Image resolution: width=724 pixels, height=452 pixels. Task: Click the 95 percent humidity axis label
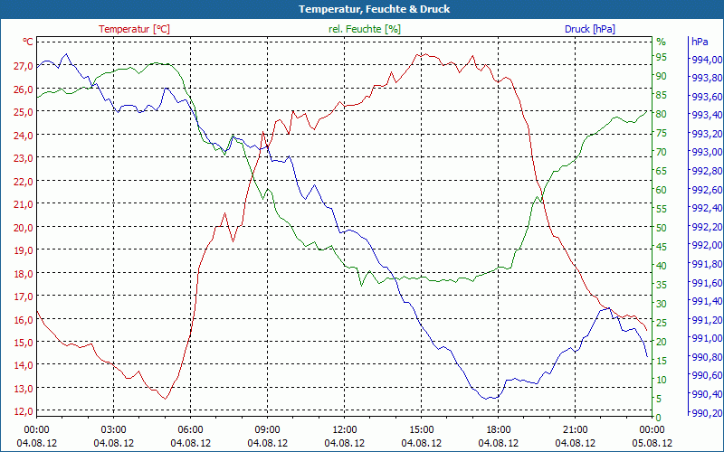tap(662, 57)
